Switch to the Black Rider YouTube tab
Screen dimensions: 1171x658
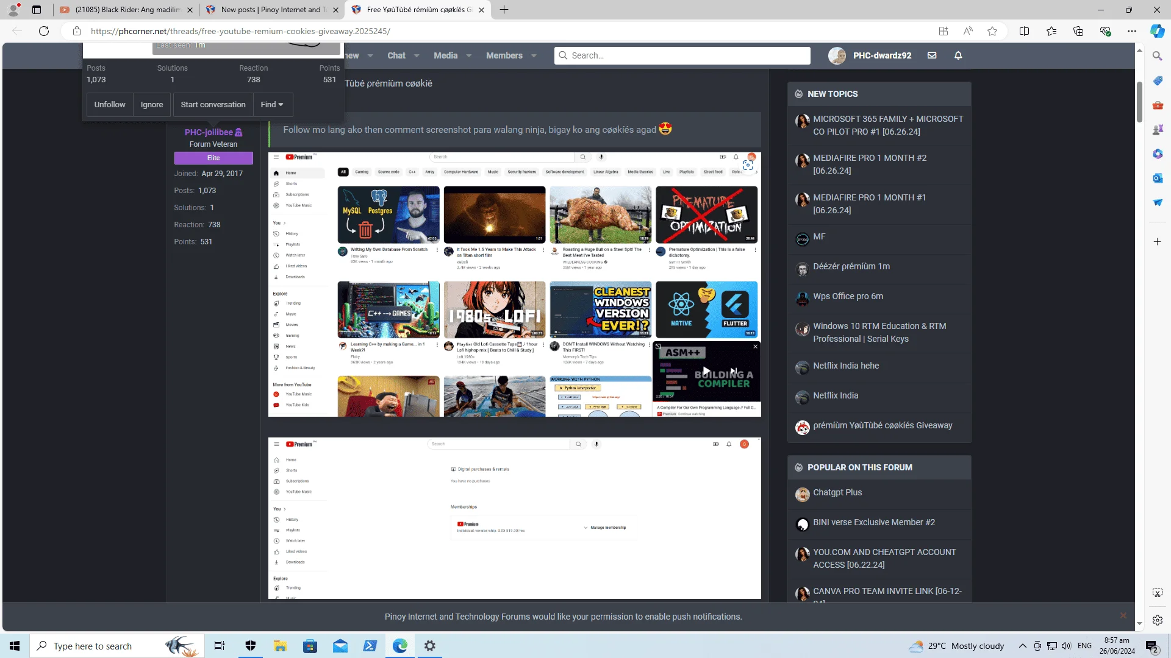126,10
